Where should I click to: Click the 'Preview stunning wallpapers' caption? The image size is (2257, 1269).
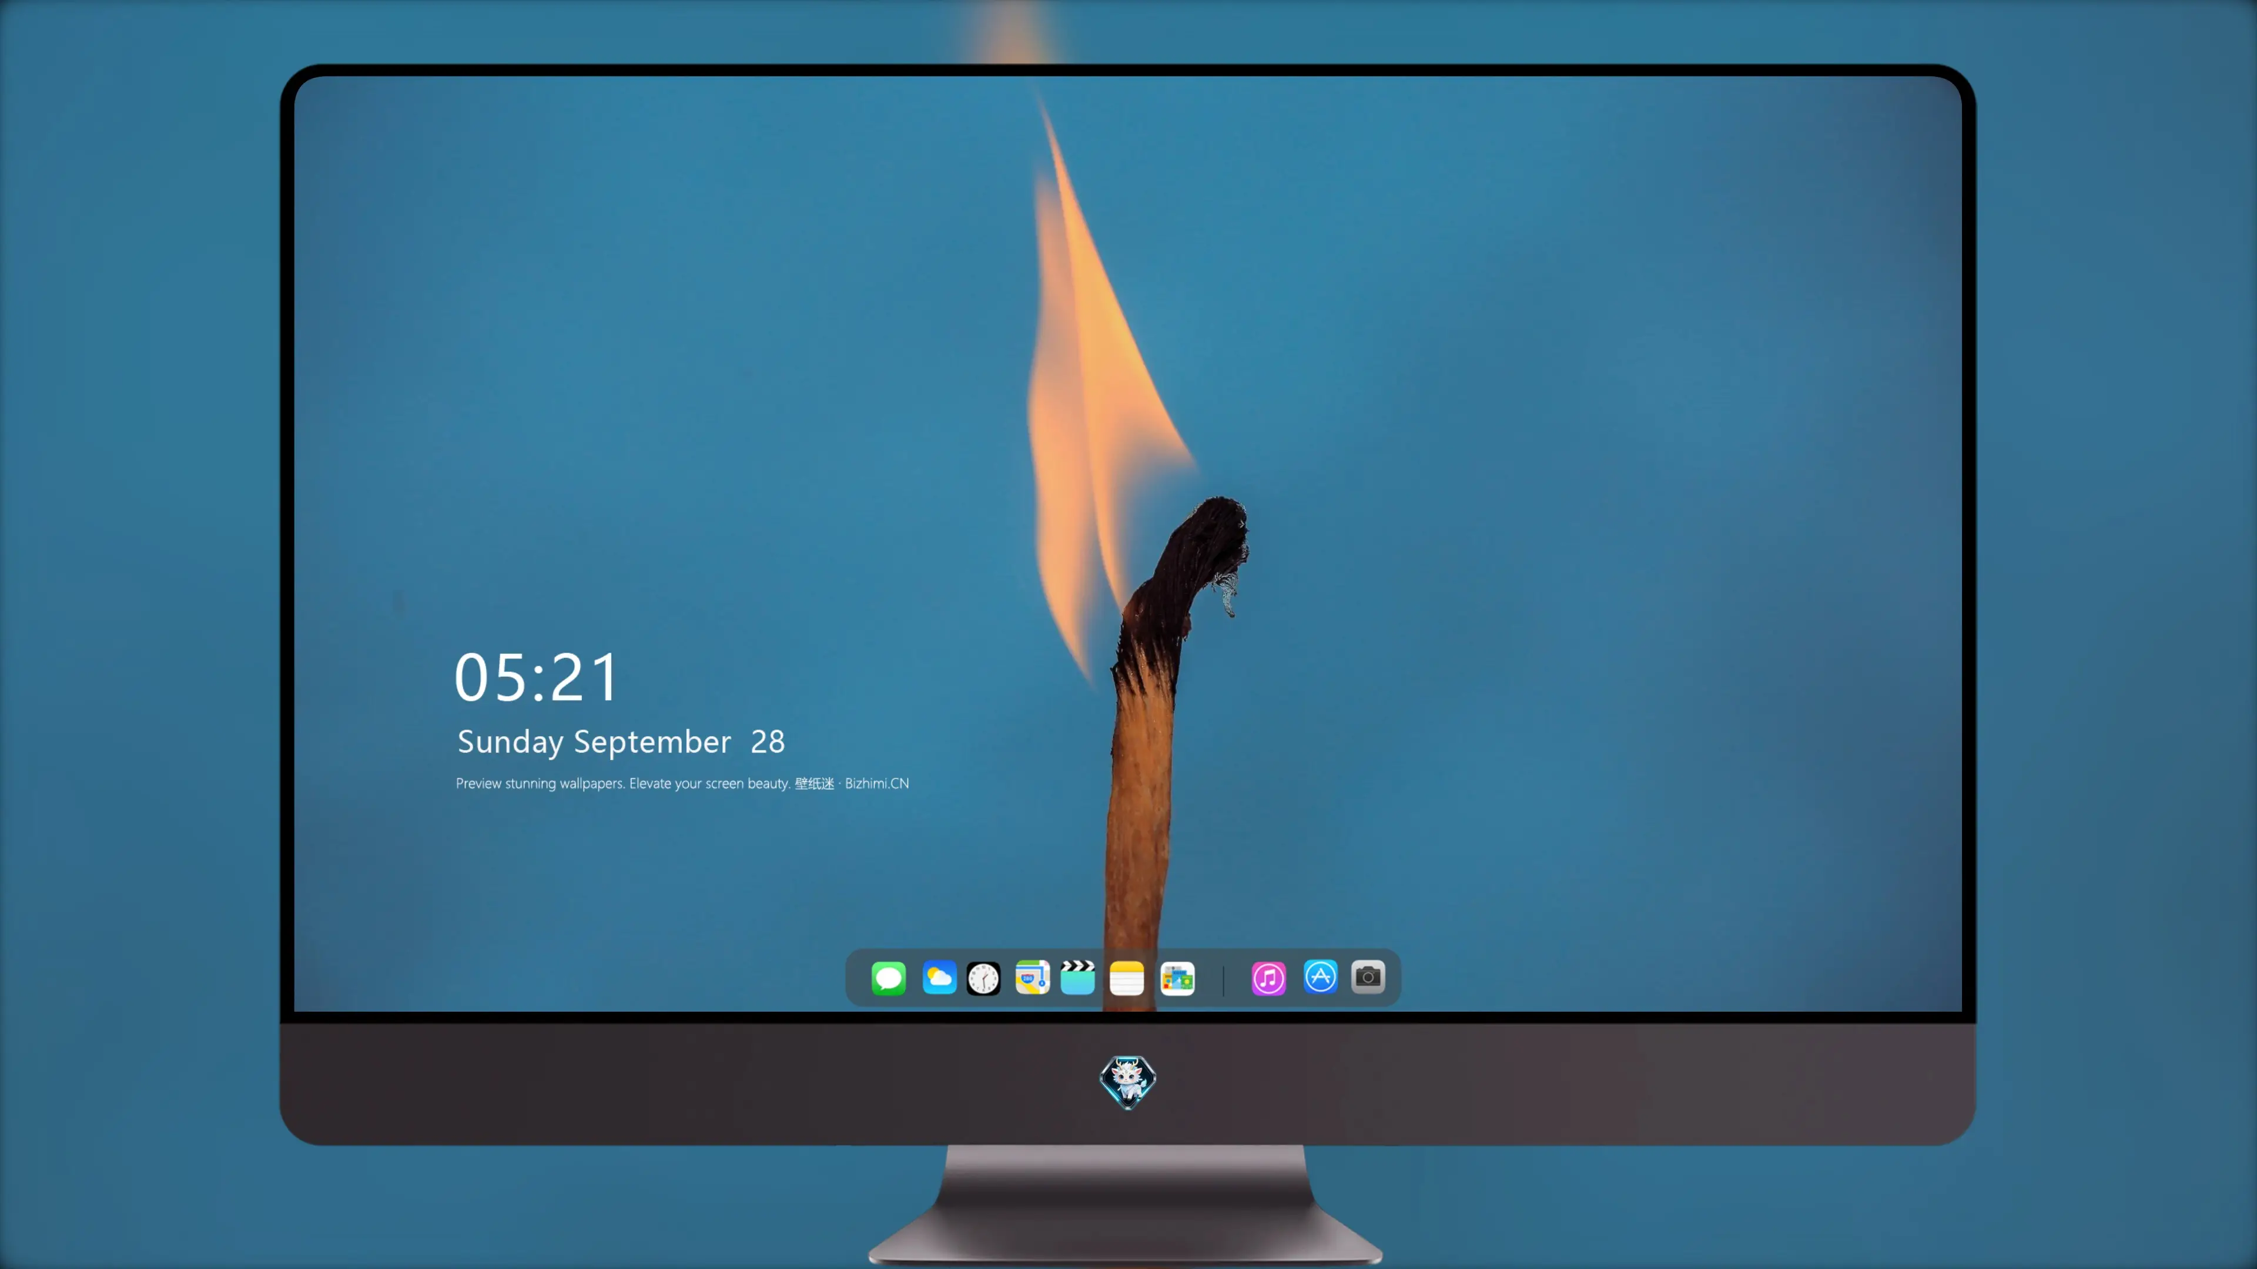(x=682, y=783)
